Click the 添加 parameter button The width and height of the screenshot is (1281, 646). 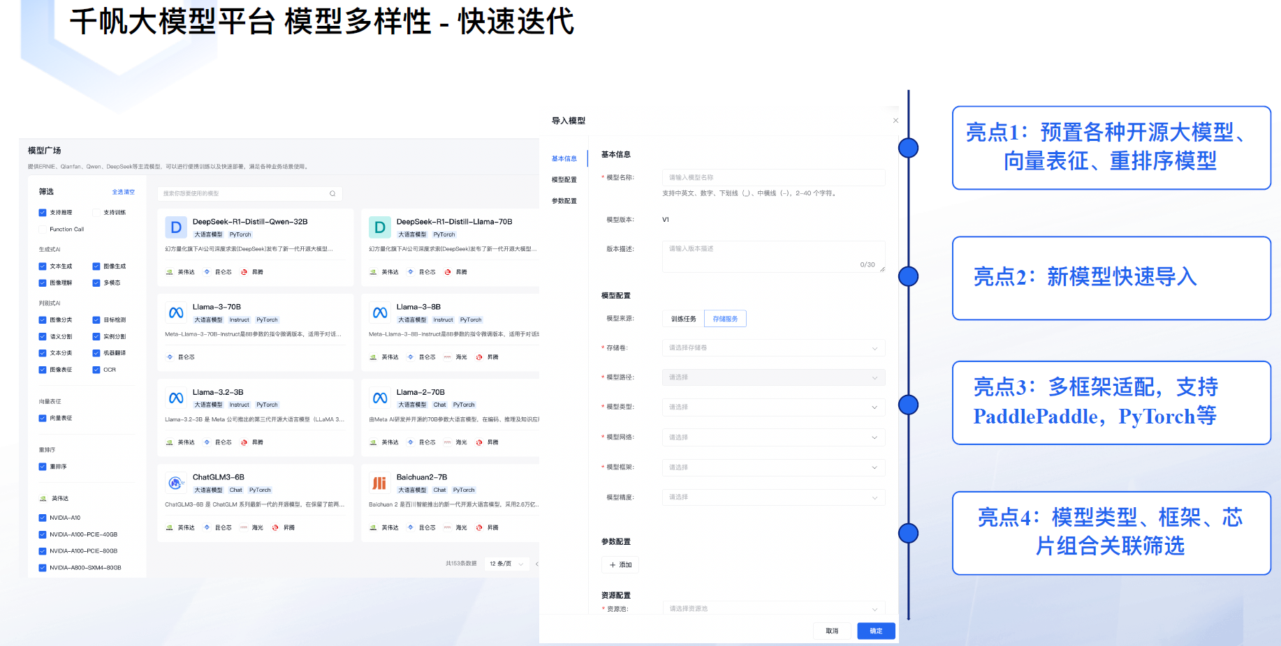coord(620,565)
